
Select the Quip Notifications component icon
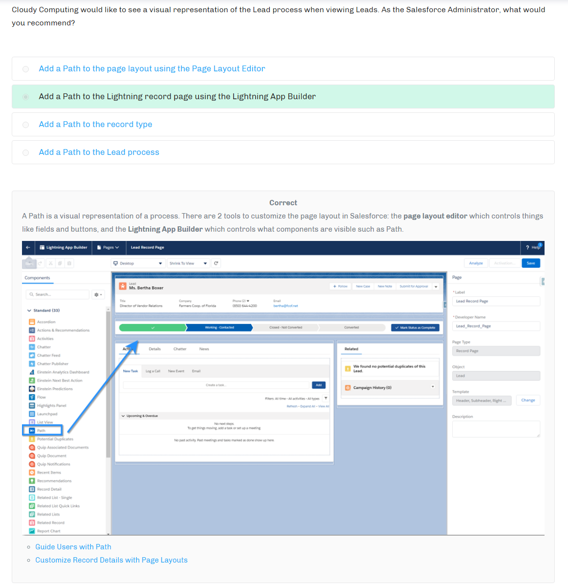(x=32, y=464)
